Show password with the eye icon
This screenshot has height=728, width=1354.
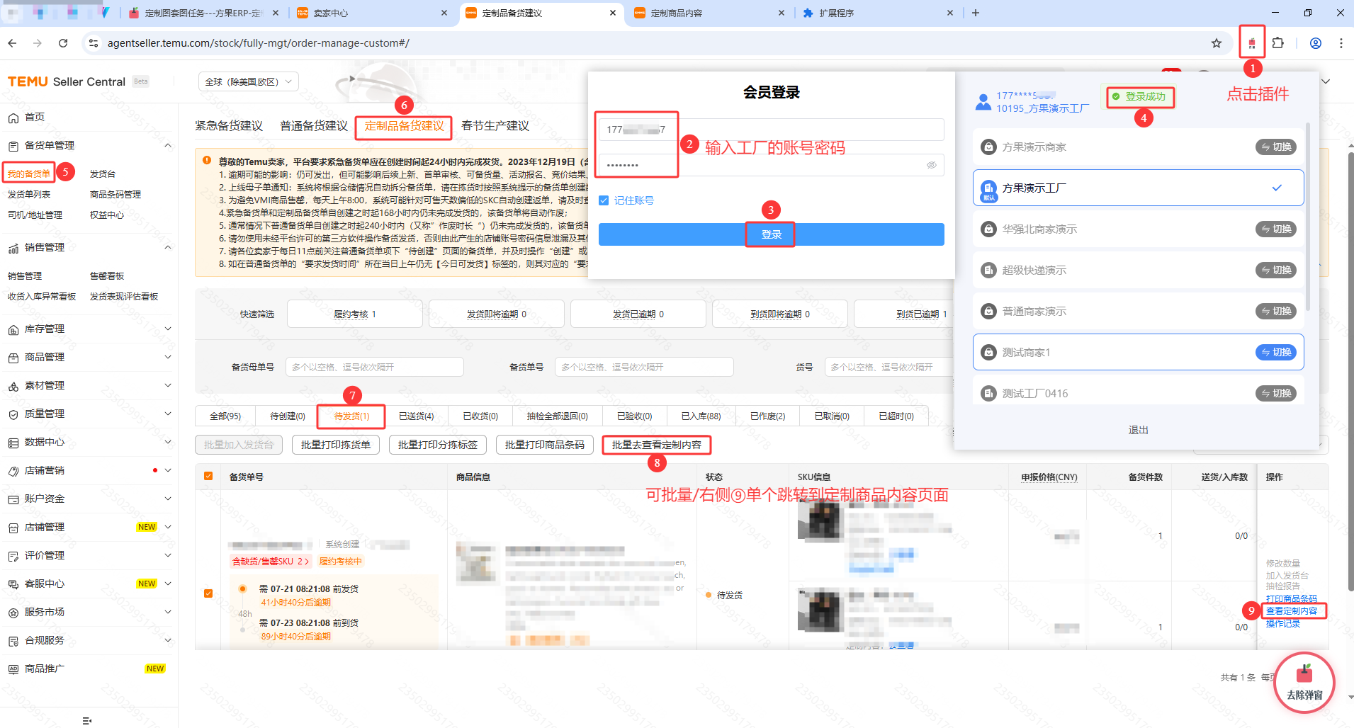tap(931, 165)
